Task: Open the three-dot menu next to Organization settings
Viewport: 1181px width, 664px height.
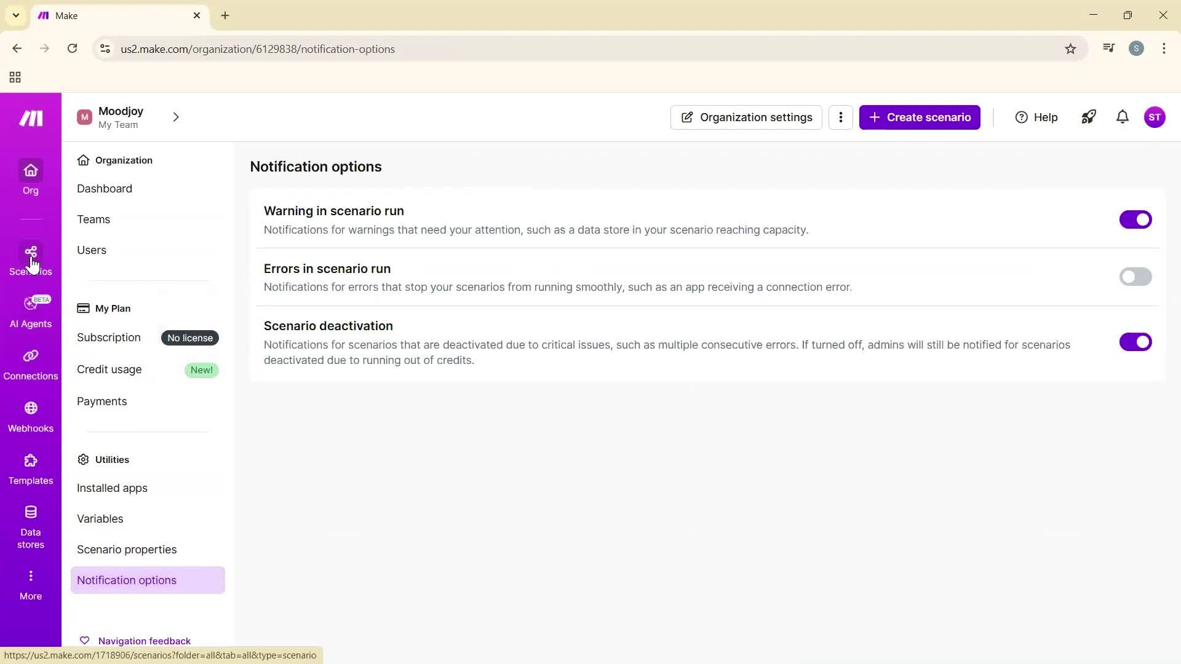Action: 840,117
